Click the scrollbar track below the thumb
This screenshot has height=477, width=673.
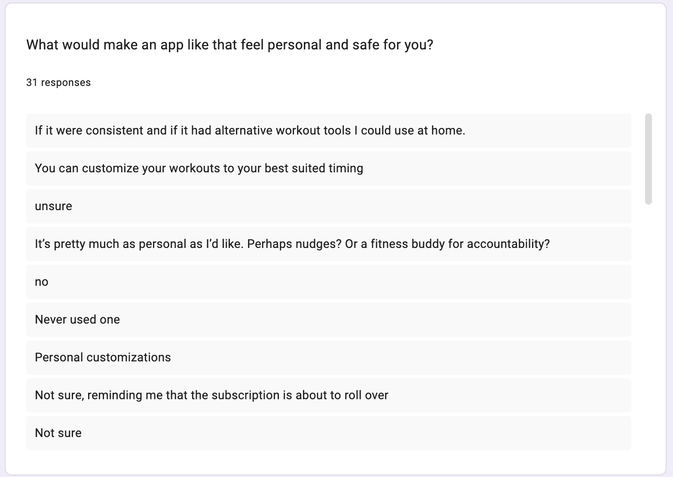coord(649,327)
